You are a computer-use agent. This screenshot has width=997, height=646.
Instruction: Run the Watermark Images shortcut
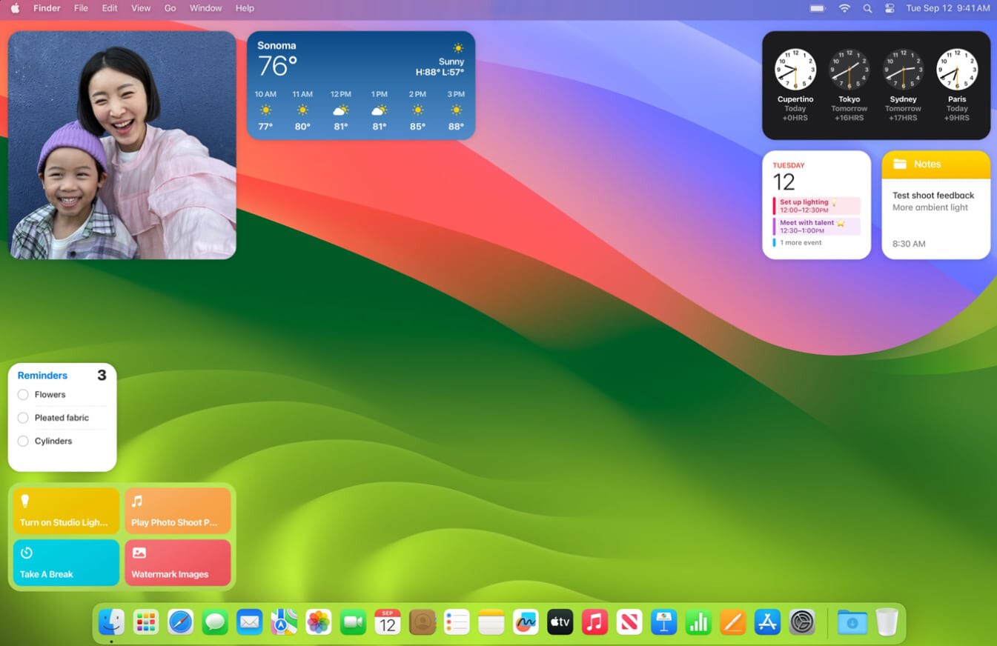point(177,562)
